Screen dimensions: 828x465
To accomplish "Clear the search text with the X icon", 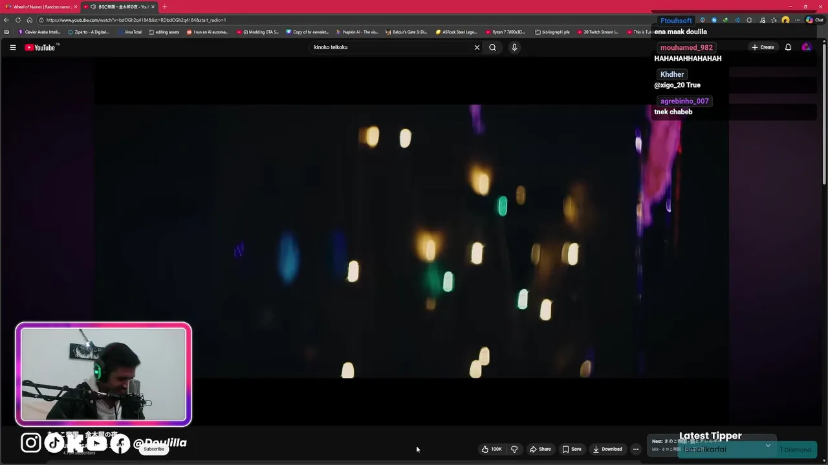I will [x=477, y=47].
